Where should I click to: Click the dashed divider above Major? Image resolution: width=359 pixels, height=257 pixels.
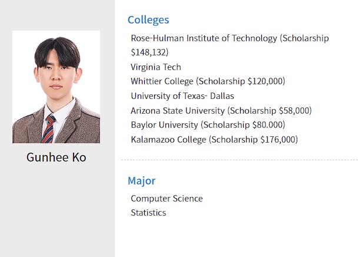(240, 160)
